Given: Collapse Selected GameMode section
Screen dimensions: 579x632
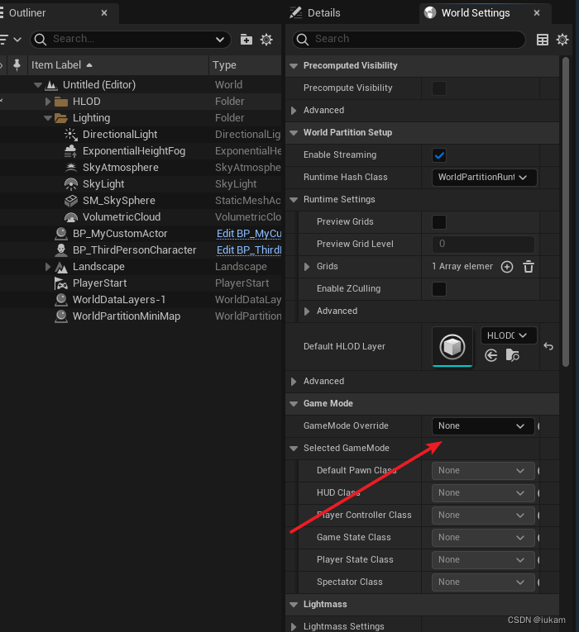Looking at the screenshot, I should pos(294,449).
